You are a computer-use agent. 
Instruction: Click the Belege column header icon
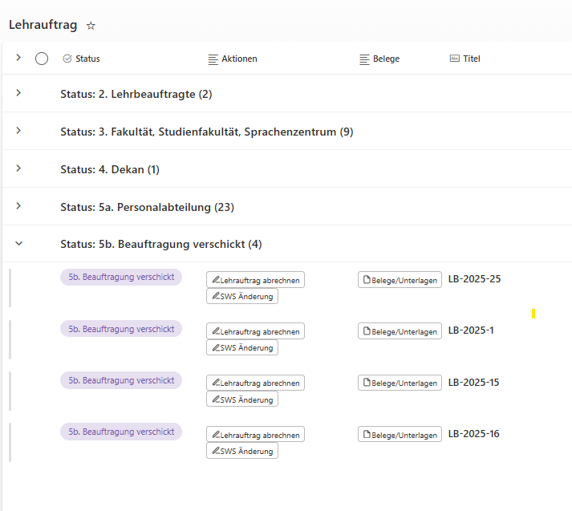pyautogui.click(x=364, y=59)
